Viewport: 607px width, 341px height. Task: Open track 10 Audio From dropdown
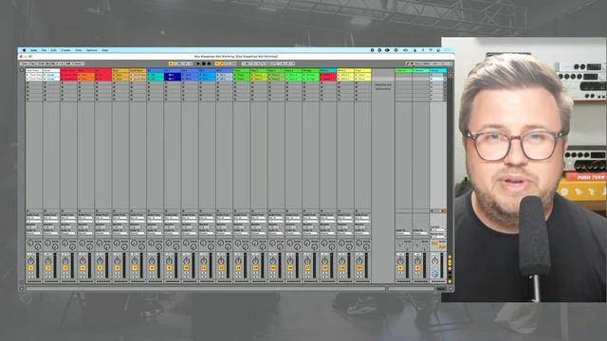190,218
